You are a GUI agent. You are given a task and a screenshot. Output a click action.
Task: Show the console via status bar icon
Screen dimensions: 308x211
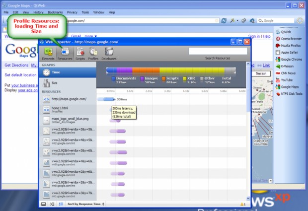[x=52, y=204]
